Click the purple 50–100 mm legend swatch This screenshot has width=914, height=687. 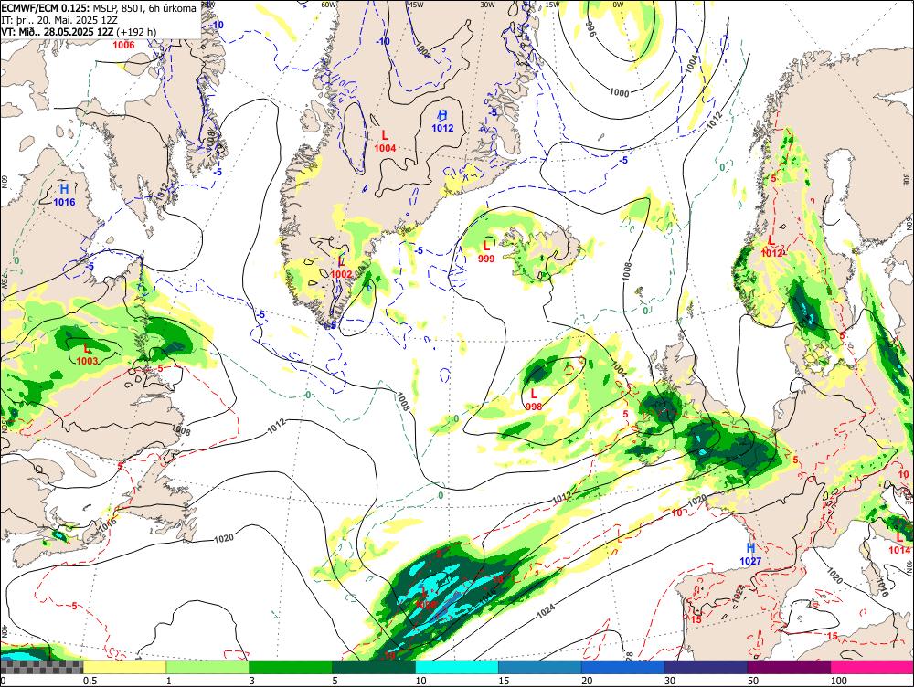coord(789,667)
